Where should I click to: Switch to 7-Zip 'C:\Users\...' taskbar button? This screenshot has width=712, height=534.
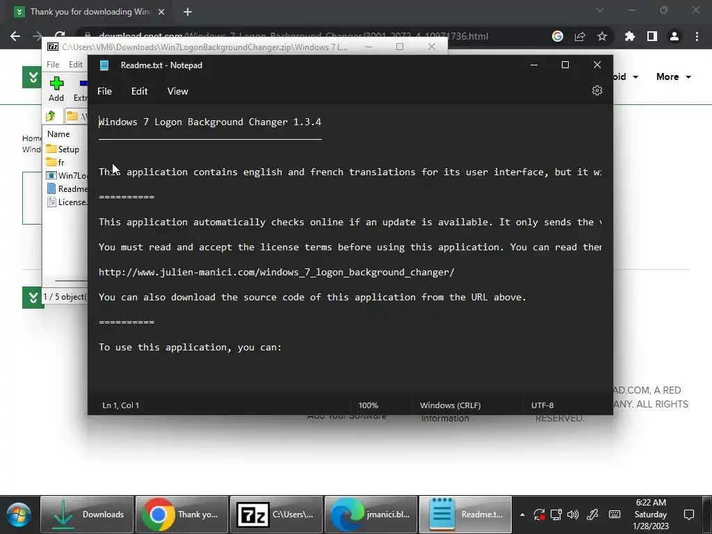tap(276, 514)
